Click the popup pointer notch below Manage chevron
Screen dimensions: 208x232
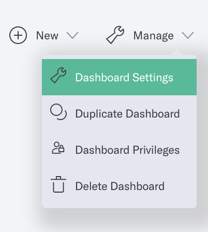coord(177,53)
